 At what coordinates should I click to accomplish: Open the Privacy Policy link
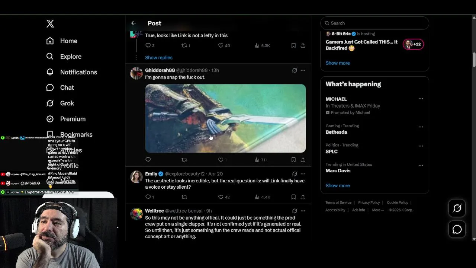click(x=369, y=202)
